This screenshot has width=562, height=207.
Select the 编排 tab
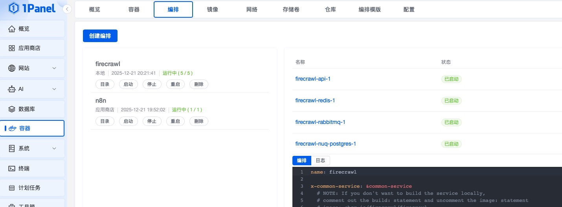click(x=173, y=9)
